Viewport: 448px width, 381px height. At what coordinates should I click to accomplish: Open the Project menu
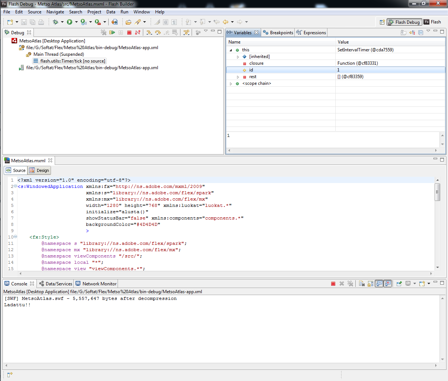94,12
